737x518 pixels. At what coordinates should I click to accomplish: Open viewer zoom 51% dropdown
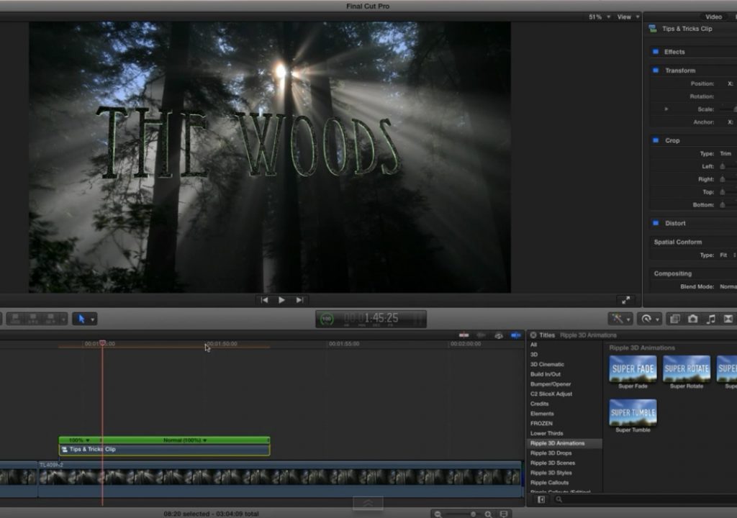click(600, 17)
